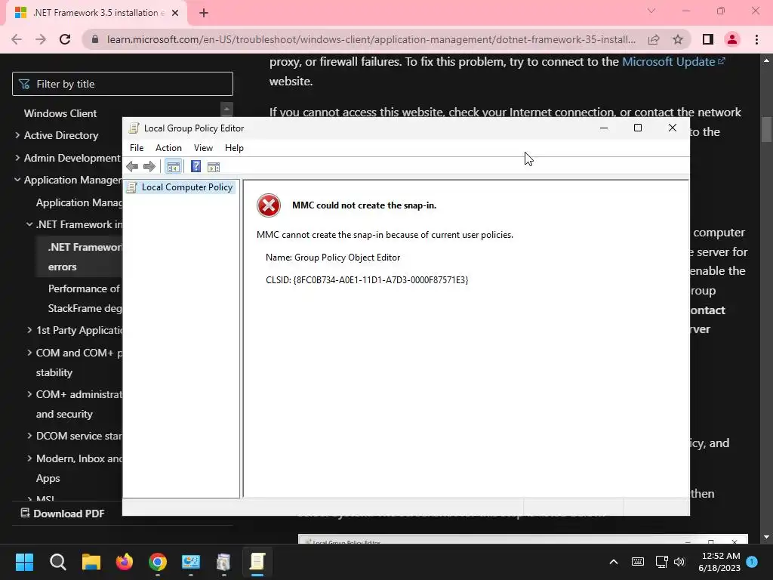
Task: Switch to Chrome in taskbar
Action: click(x=158, y=562)
